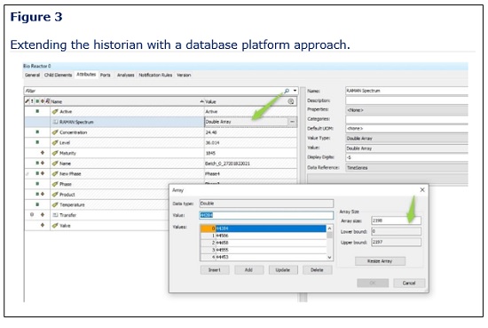Screen dimensions: 488x328
Task: Open the General tab
Action: (x=32, y=76)
